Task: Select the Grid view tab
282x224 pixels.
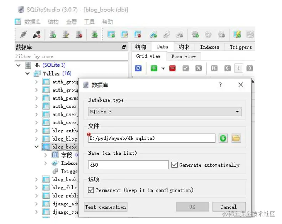Action: pos(148,56)
